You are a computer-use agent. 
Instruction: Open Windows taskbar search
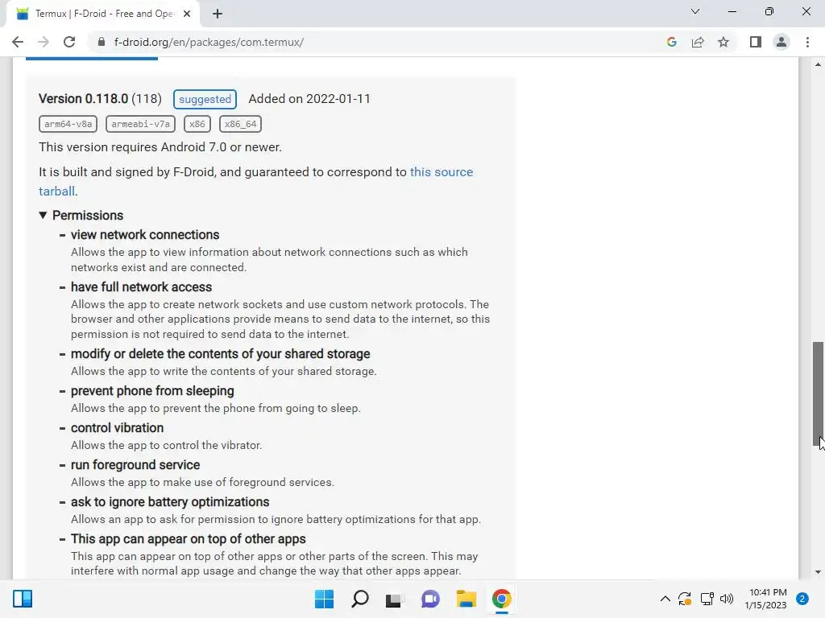360,599
